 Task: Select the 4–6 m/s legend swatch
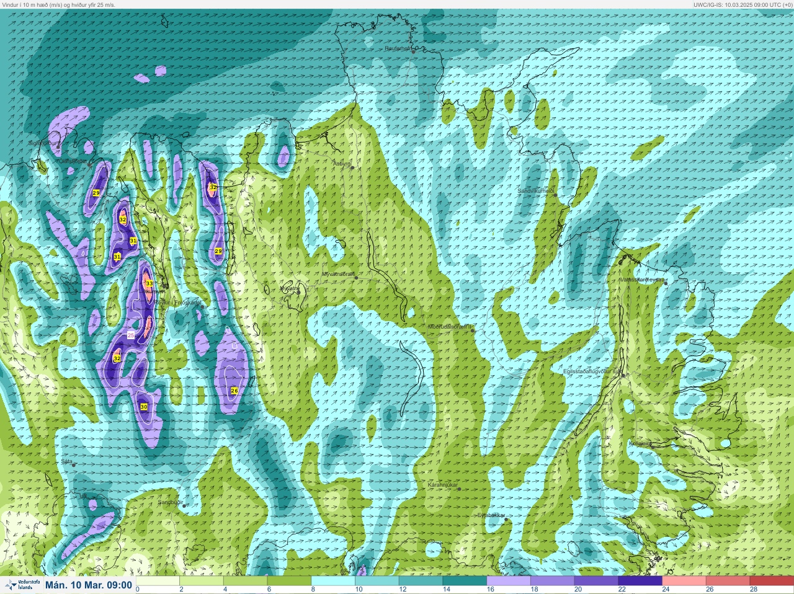246,581
